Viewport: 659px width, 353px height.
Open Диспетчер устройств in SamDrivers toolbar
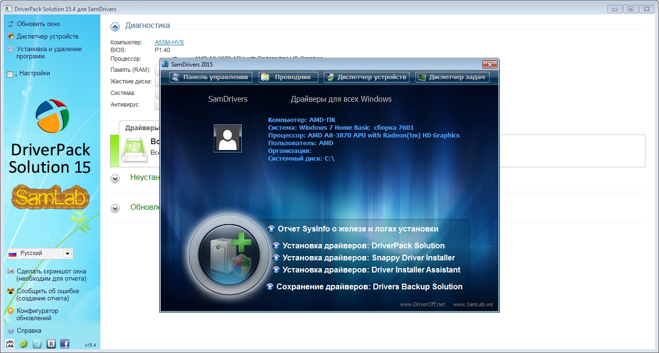[x=367, y=77]
